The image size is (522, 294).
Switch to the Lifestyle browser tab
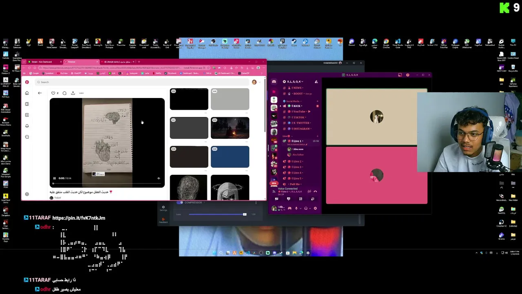tap(118, 62)
